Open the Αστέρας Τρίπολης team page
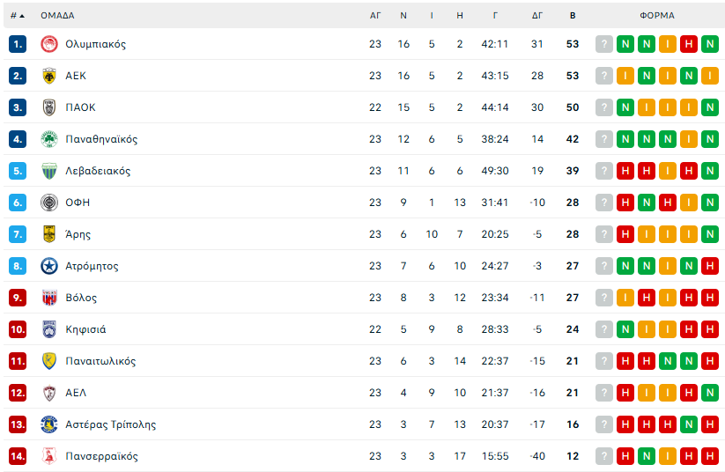Viewport: 725px width, 472px height. click(110, 424)
